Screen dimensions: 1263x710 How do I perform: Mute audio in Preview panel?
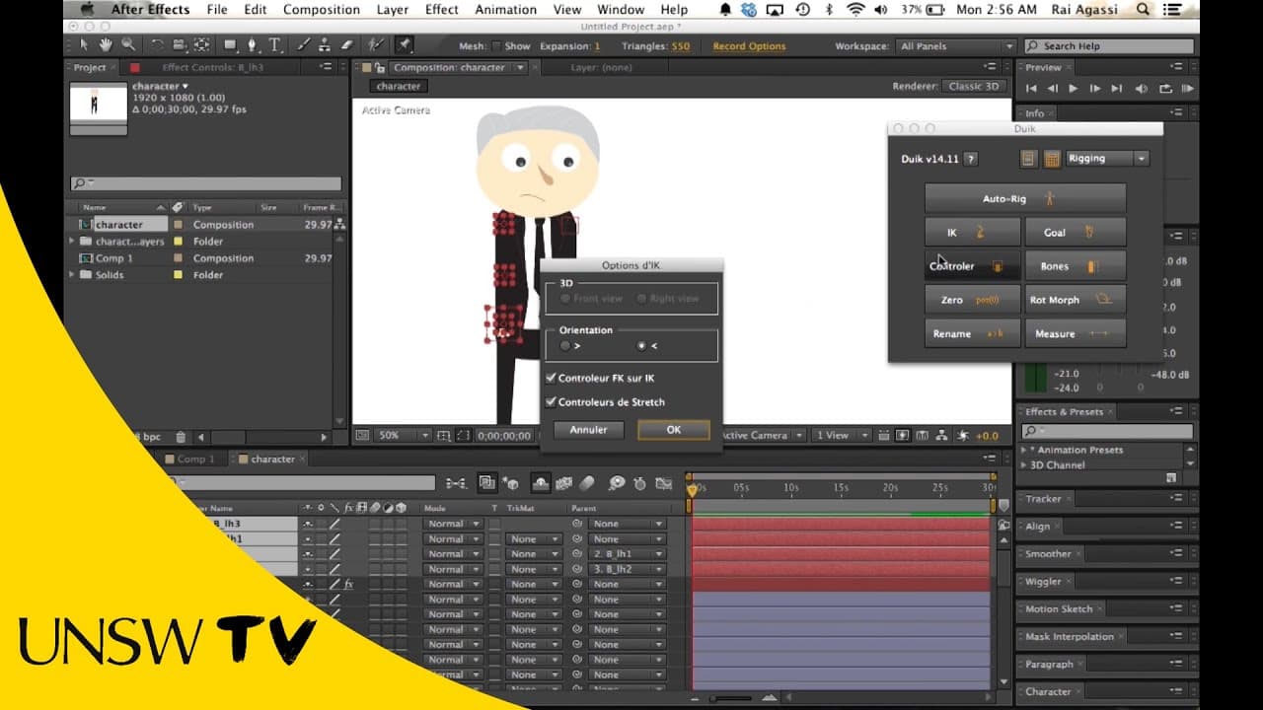[1143, 89]
